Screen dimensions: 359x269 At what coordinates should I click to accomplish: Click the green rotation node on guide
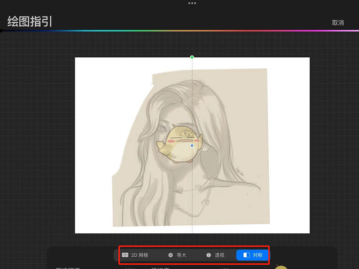[192, 57]
